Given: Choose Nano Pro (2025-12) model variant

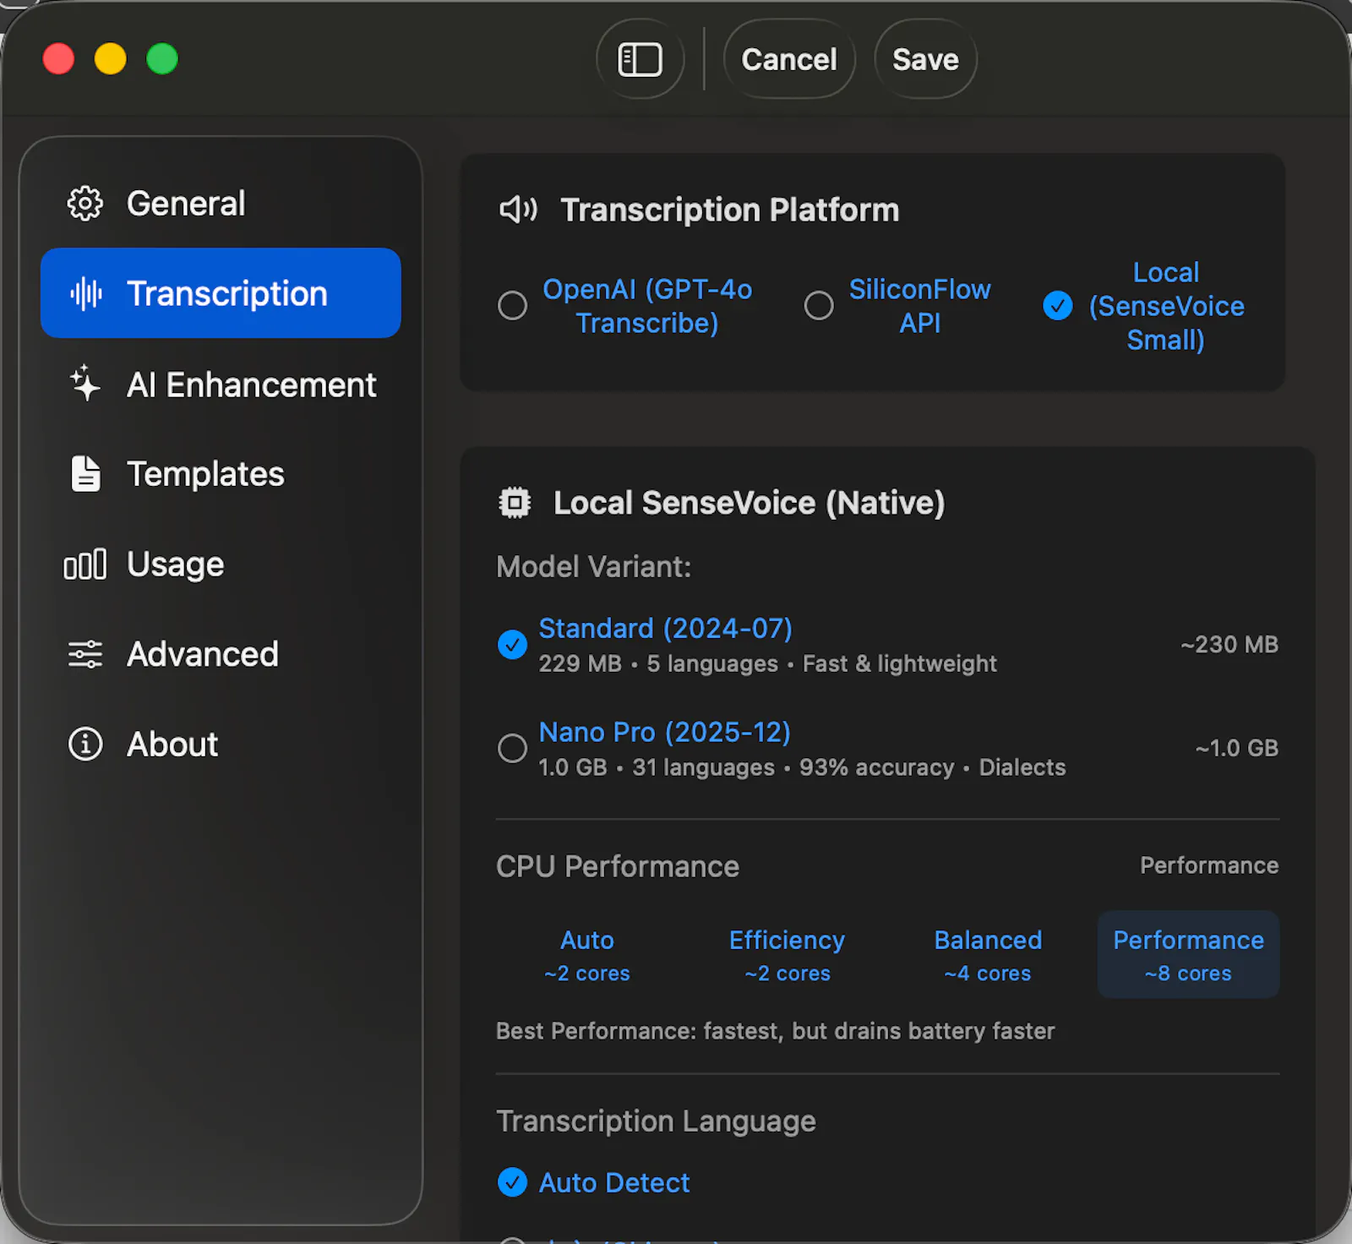Looking at the screenshot, I should [x=512, y=748].
